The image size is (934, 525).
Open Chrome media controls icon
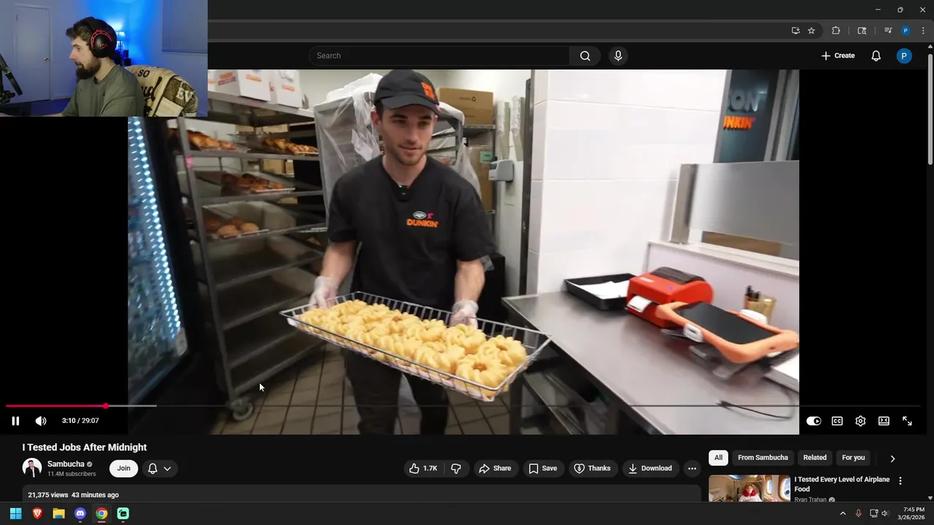(x=888, y=31)
